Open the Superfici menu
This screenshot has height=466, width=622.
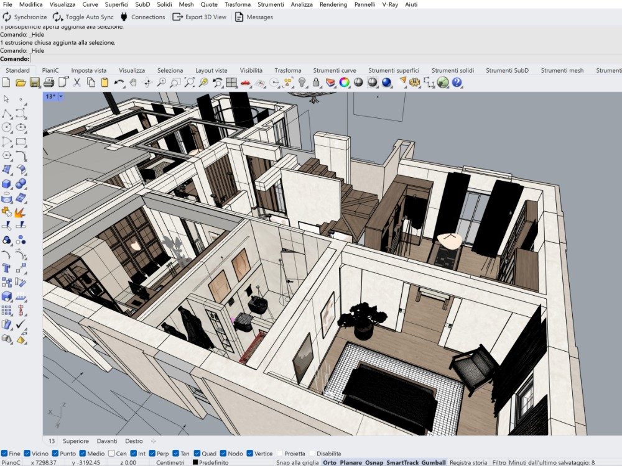[117, 4]
